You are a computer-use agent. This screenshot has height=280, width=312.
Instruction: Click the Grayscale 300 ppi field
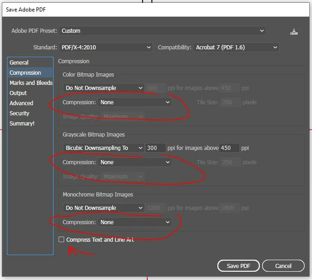pos(156,148)
